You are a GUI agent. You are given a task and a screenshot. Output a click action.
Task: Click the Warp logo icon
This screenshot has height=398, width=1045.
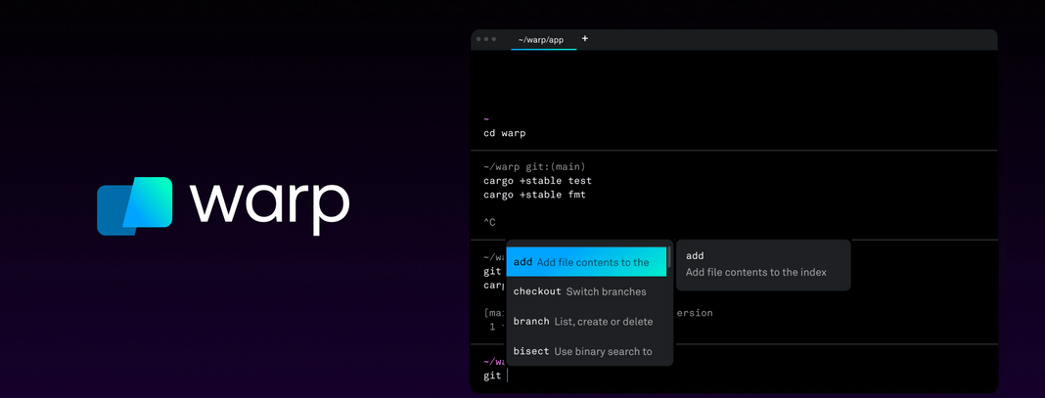point(135,205)
